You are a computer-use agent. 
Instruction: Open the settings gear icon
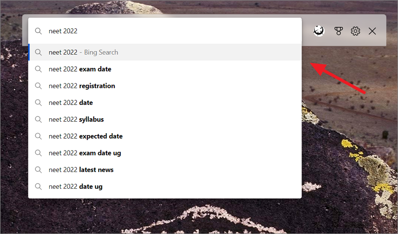tap(355, 31)
